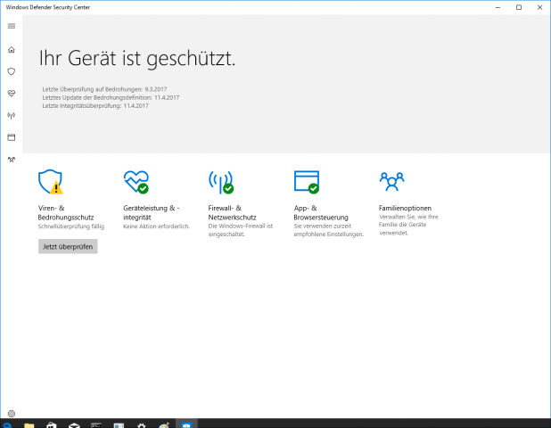Screen dimensions: 551x428
Task: Open Firewall- & Netzwerkschutz heading
Action: pos(233,212)
